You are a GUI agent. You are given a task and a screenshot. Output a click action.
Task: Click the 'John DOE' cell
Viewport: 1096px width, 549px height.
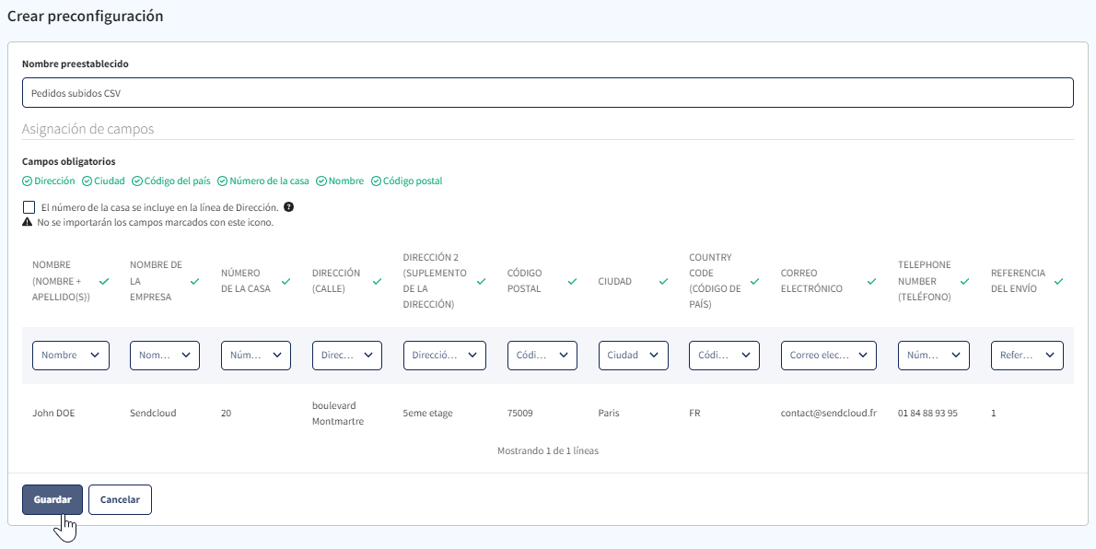coord(53,414)
